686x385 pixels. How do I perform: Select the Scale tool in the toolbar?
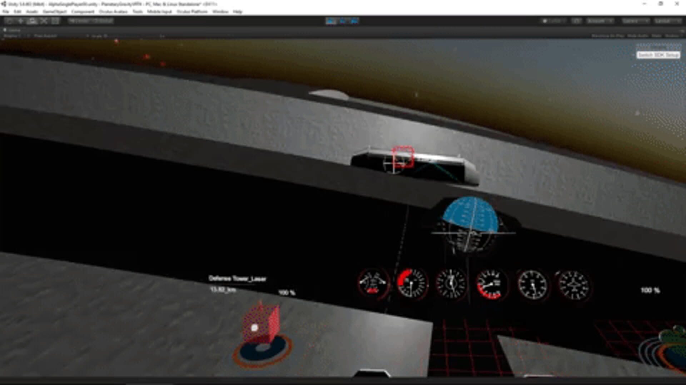(x=44, y=21)
